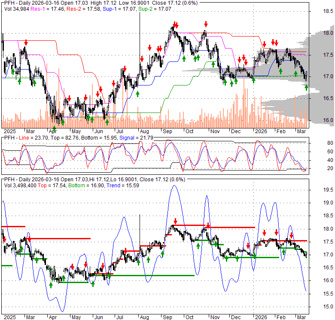Click the 15.0 price label on bottom chart axis
The image size is (335, 320).
point(328,307)
